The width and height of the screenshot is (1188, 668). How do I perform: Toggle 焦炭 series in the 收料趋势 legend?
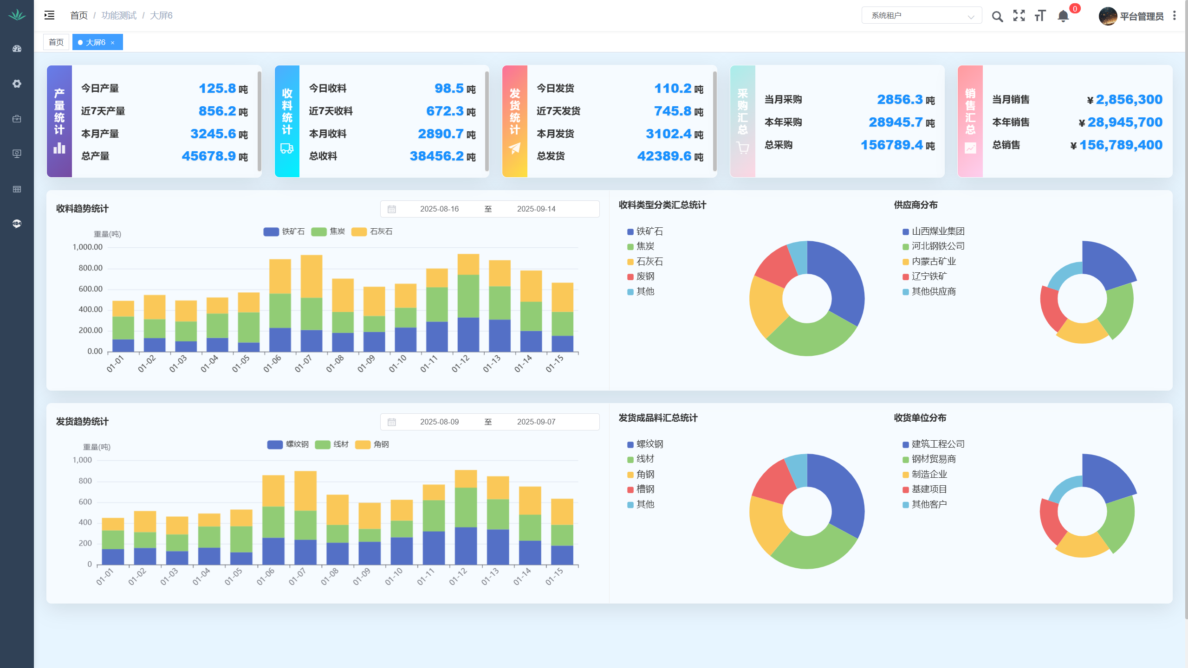tap(329, 231)
